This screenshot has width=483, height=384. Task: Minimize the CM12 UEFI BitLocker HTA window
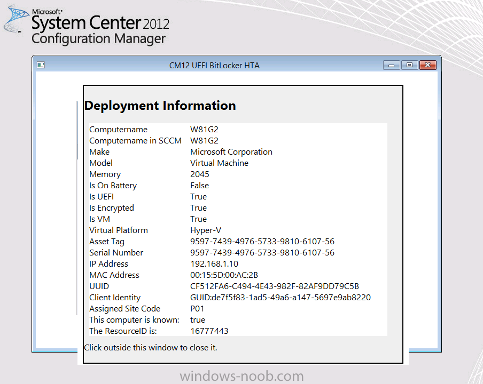pos(392,65)
